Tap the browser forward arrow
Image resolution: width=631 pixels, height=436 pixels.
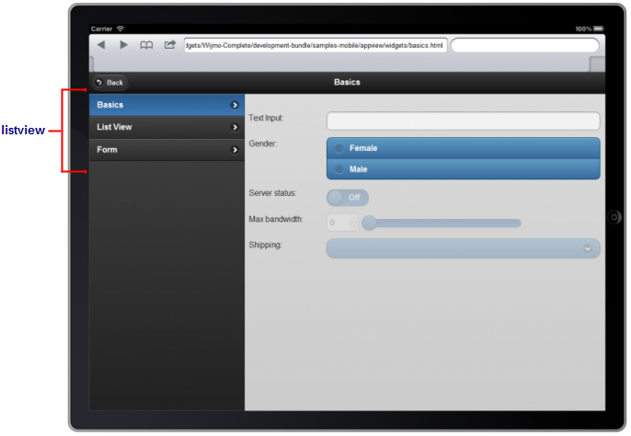point(123,45)
